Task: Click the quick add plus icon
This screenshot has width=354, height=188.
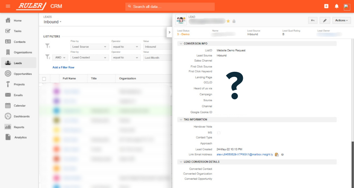Action: coord(326,6)
